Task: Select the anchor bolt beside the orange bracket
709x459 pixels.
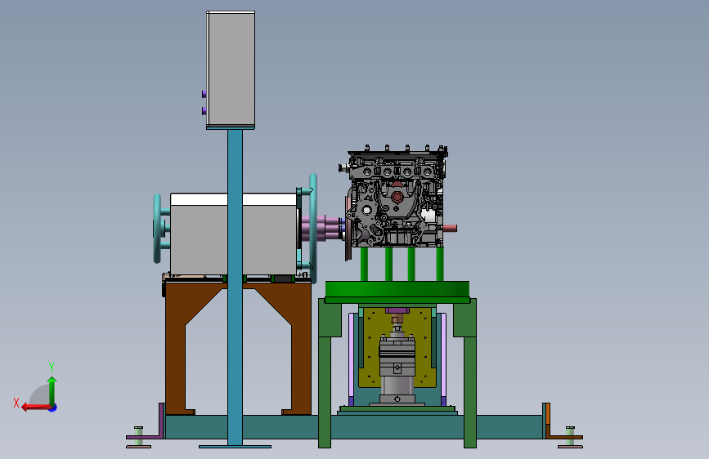Action: [x=570, y=437]
